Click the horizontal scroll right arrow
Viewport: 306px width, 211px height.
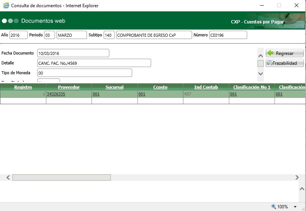pos(297,177)
